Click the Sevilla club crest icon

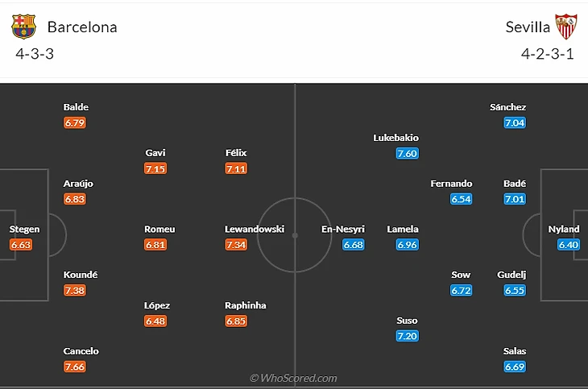pos(567,27)
